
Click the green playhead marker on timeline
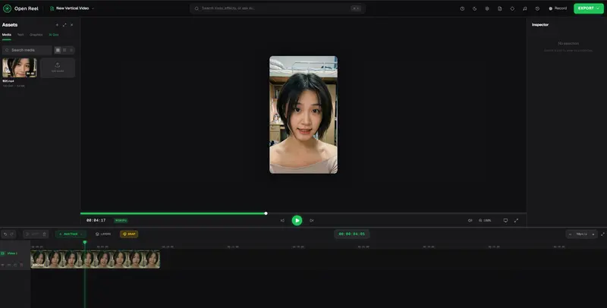tap(85, 242)
